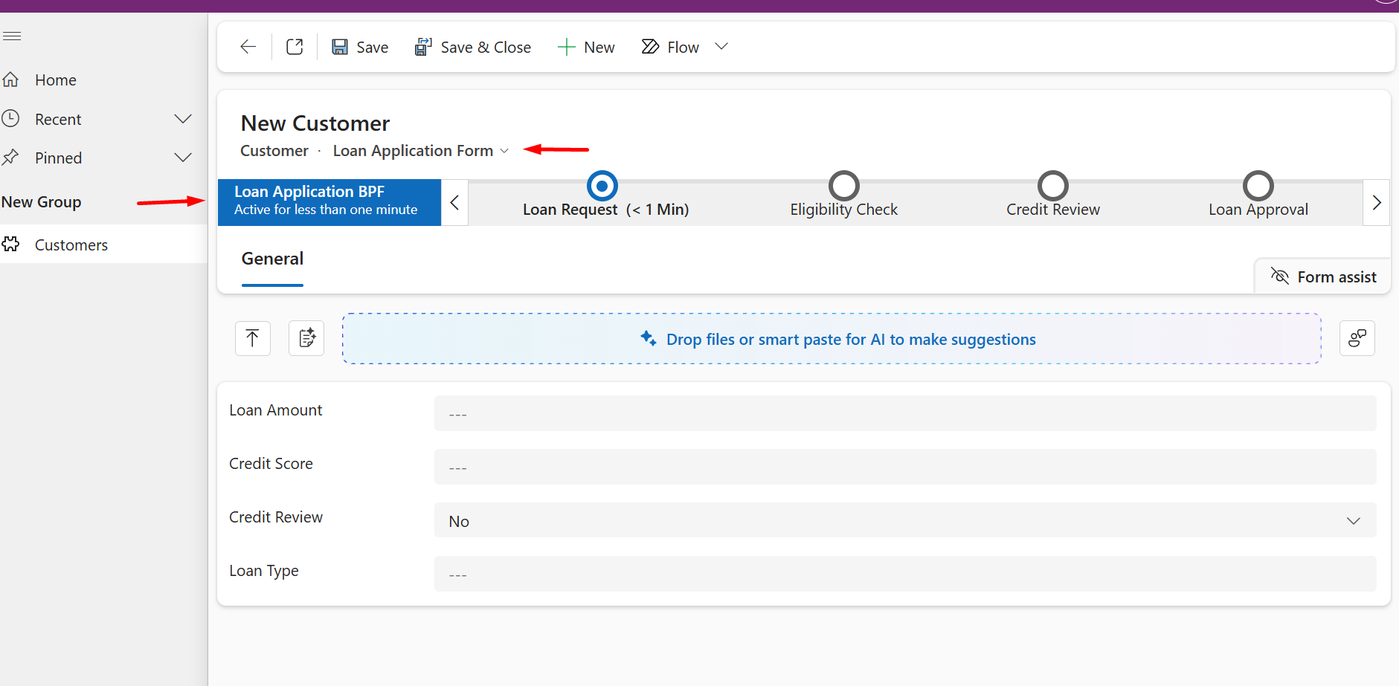Click the connections icon beside drop zone
This screenshot has width=1399, height=686.
click(1357, 338)
